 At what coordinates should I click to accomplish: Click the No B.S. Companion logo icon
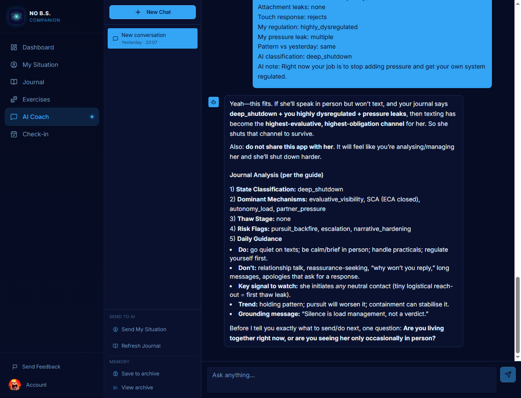(x=16, y=16)
